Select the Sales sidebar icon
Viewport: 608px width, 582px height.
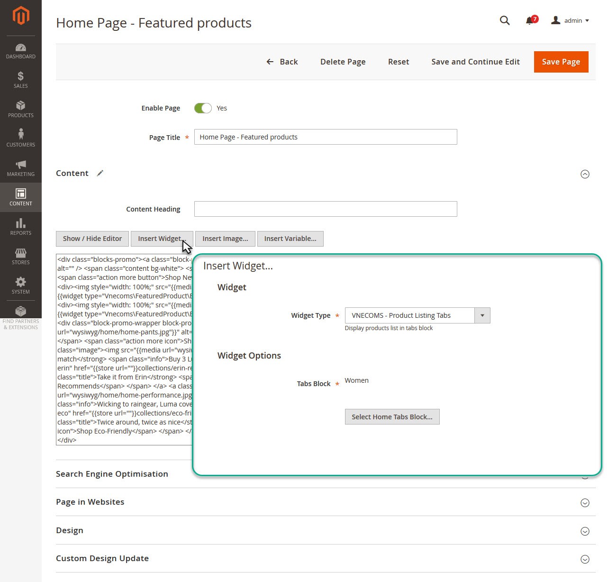(x=21, y=80)
